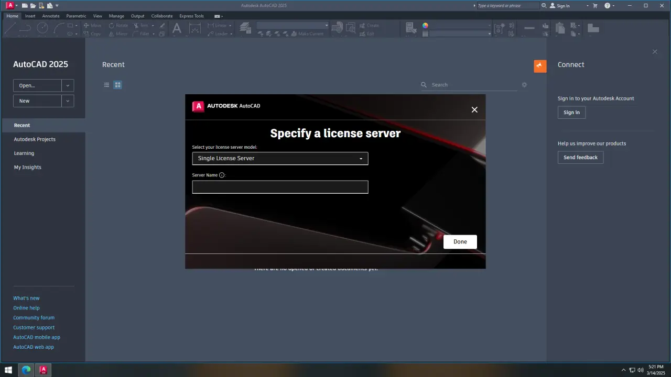Click the Rotate tool in ribbon
The image size is (671, 377).
(118, 25)
